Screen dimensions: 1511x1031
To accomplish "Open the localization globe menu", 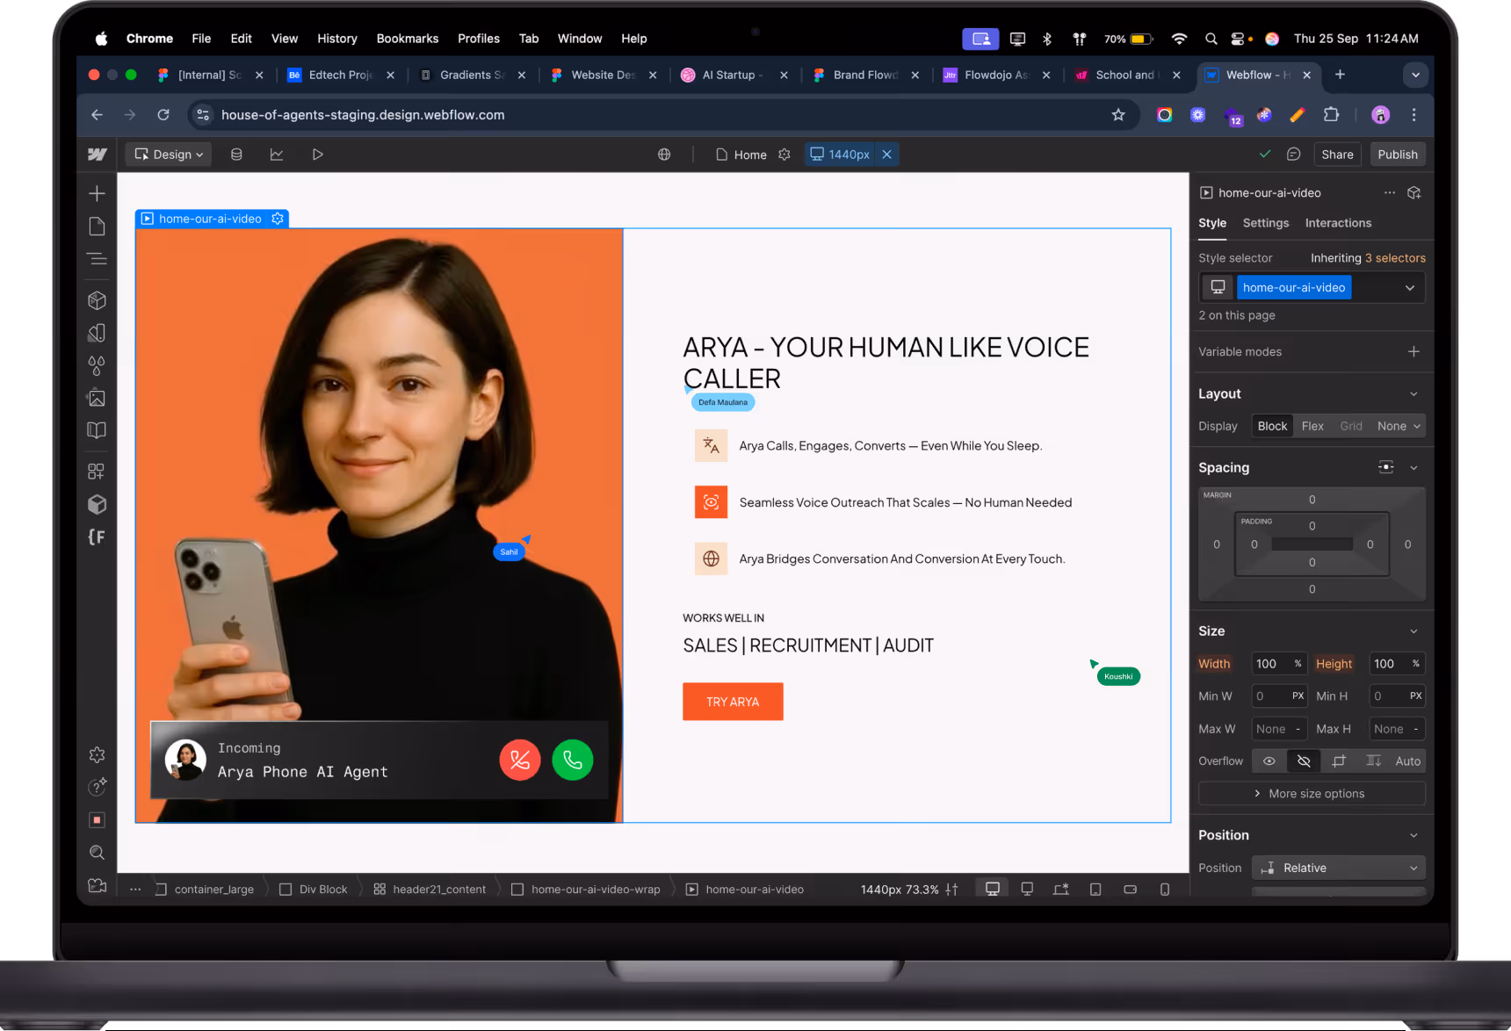I will coord(664,154).
